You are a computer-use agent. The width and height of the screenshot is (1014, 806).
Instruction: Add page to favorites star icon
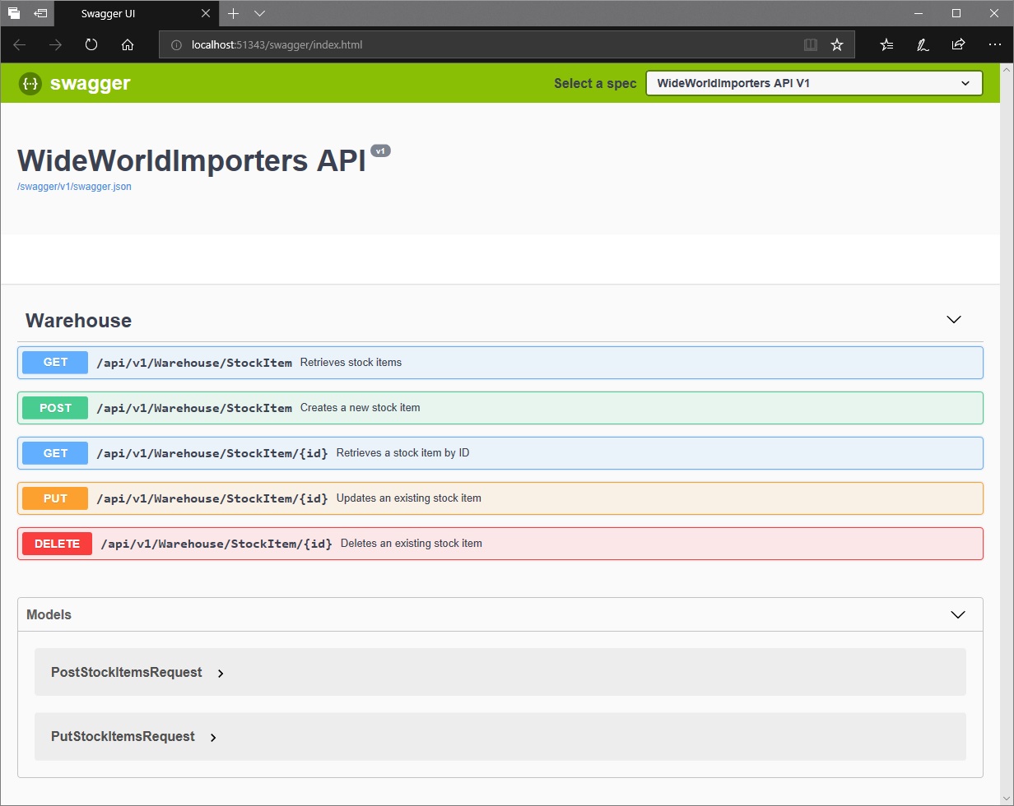point(837,45)
